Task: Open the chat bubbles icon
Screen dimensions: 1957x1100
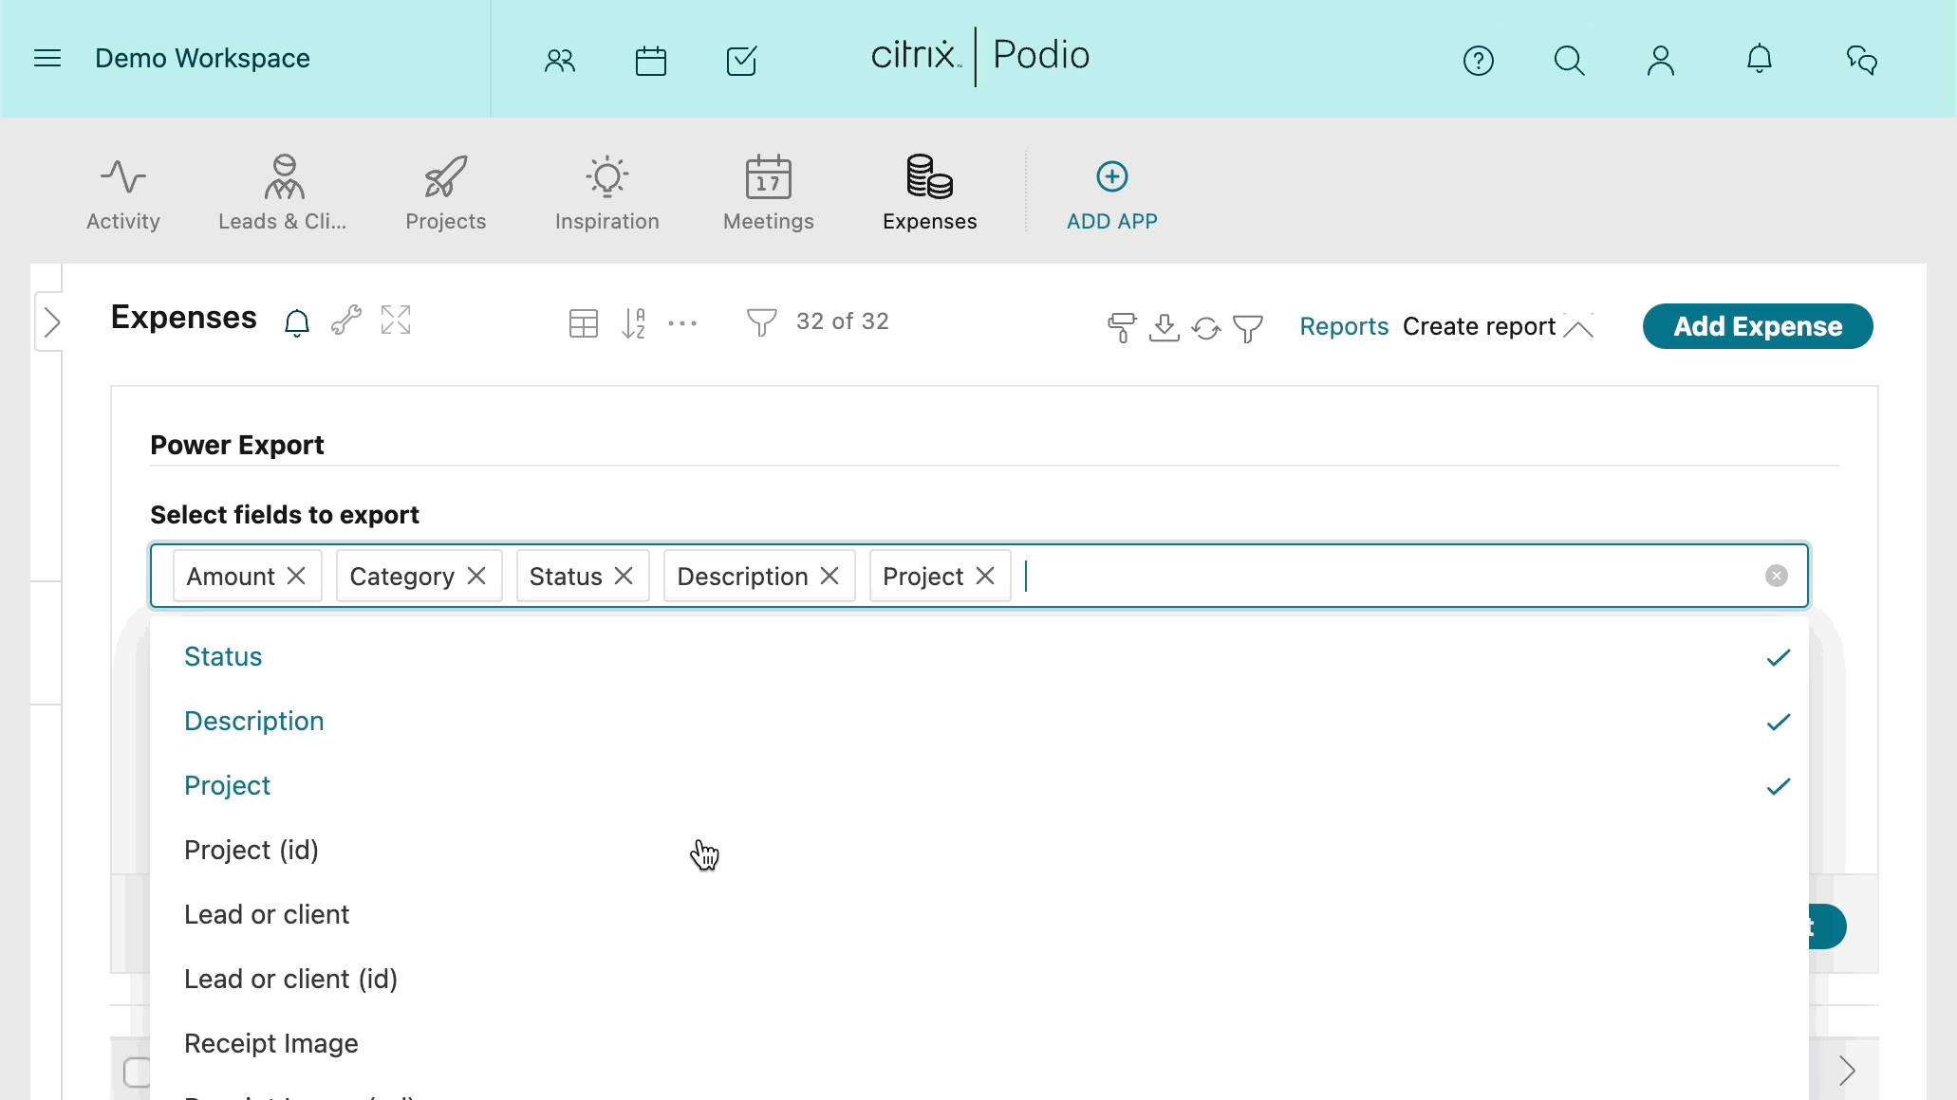Action: (x=1862, y=61)
